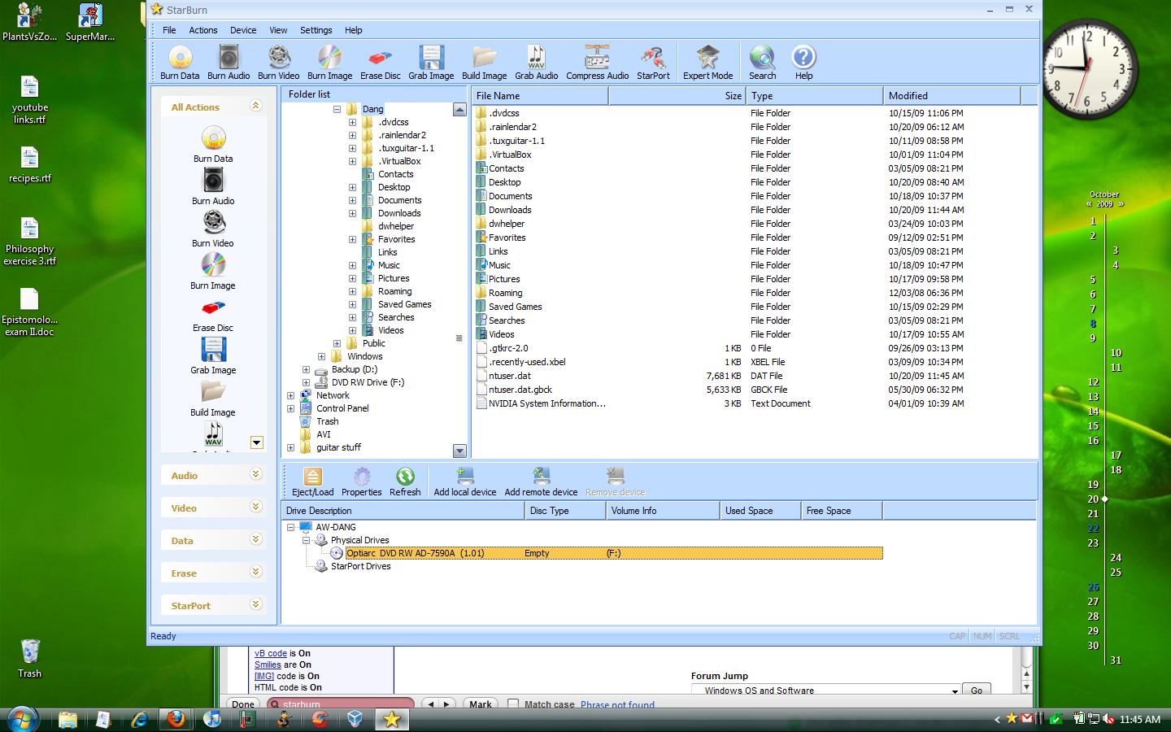The height and width of the screenshot is (732, 1171).
Task: Click Burn Video in the top toolbar
Action: click(x=278, y=63)
